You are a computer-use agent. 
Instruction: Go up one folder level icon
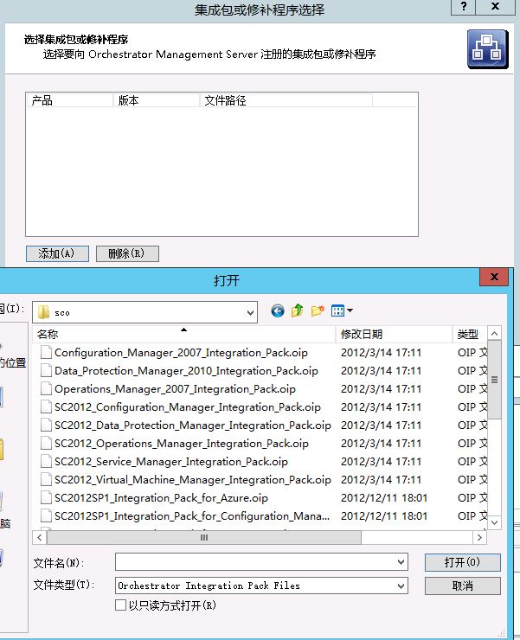[x=297, y=311]
